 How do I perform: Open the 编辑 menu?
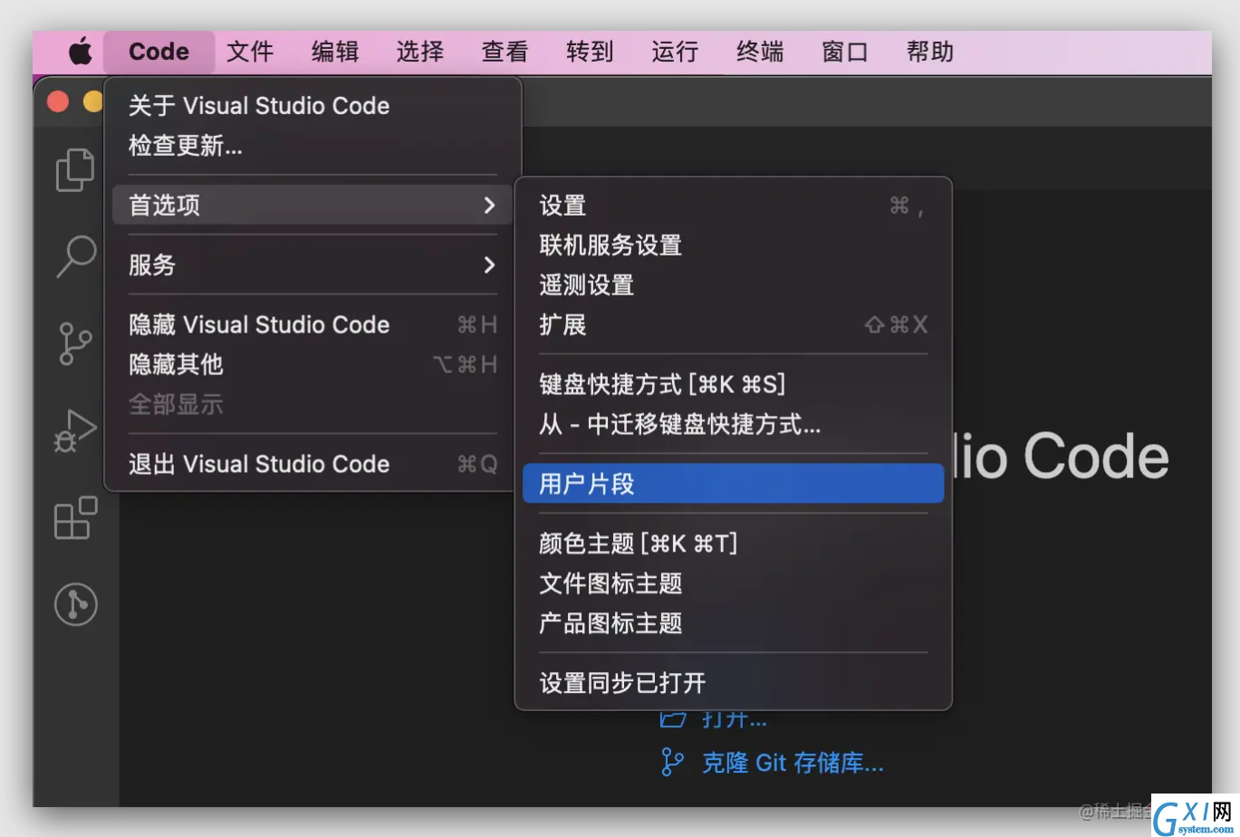coord(335,53)
